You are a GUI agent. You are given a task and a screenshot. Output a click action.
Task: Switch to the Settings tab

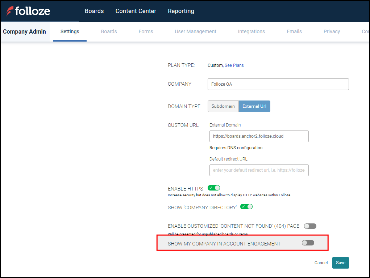pyautogui.click(x=70, y=31)
